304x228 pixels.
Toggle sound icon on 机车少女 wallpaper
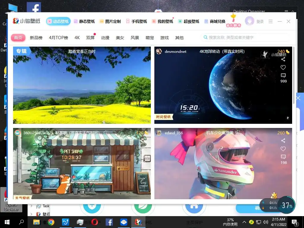[x=237, y=132]
